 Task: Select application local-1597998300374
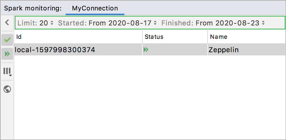[x=55, y=50]
